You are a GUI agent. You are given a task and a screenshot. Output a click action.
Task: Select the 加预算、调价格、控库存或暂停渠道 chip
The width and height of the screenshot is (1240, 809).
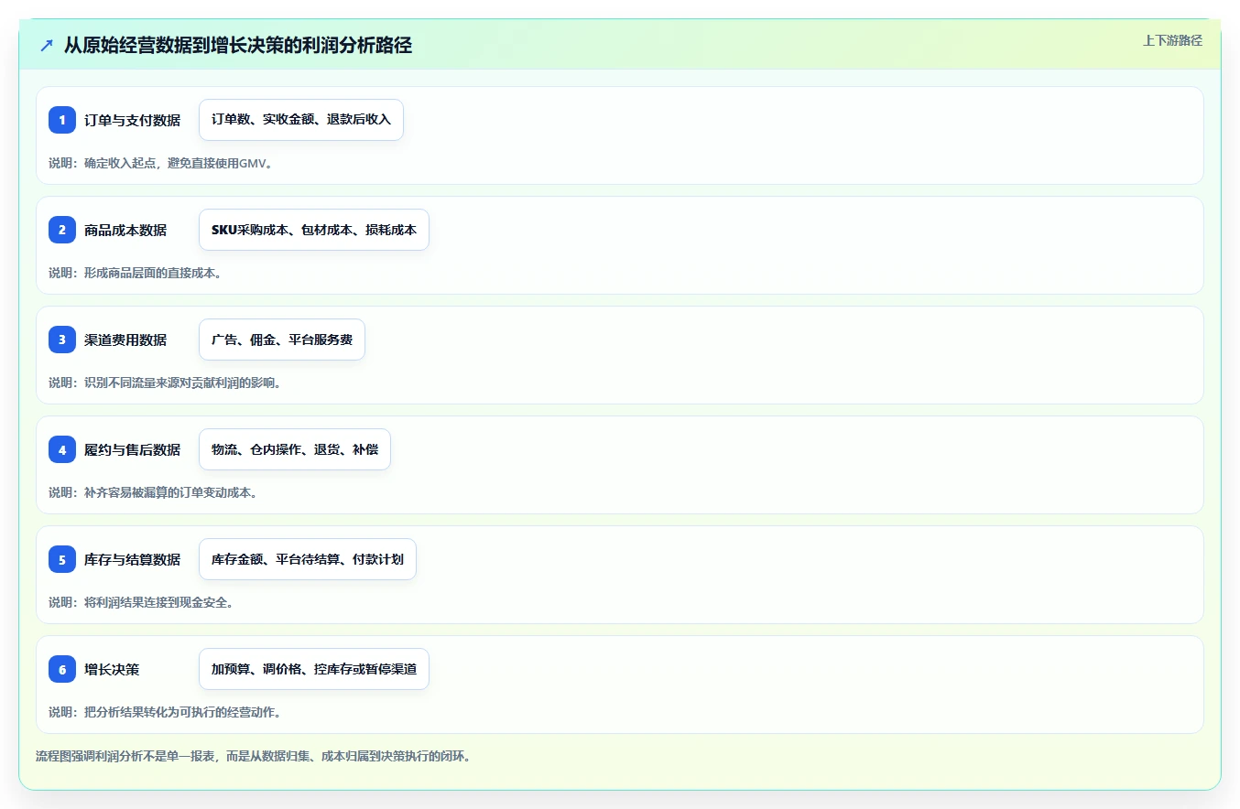[314, 669]
